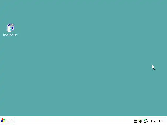Click the keyboard icon in the taskbar
Viewport: 167px width, 125px height.
click(x=135, y=121)
